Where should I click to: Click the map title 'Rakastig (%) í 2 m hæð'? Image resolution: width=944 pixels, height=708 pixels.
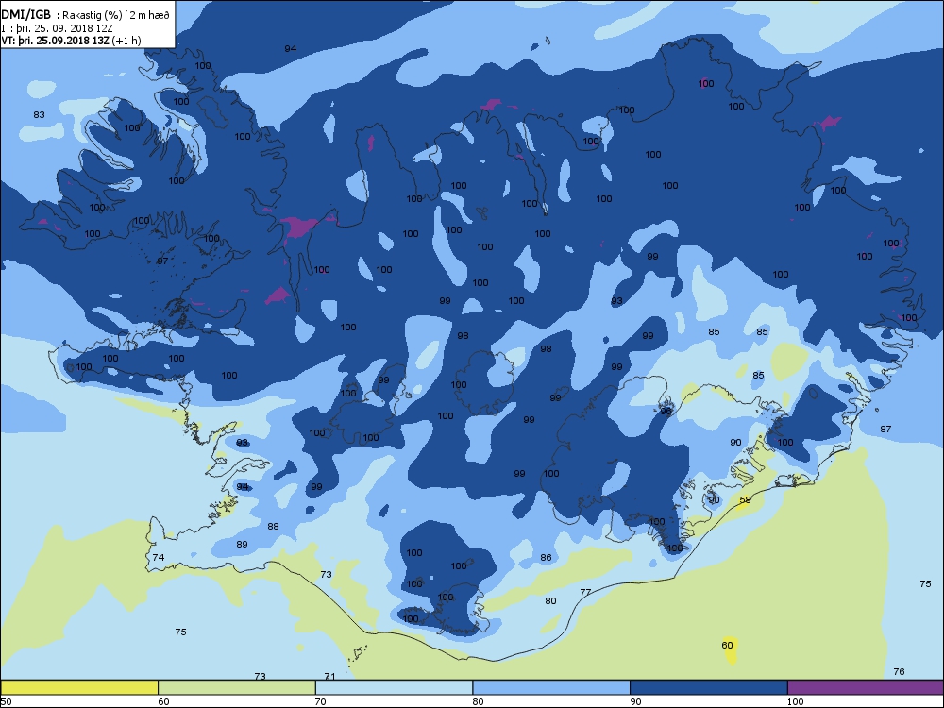116,16
